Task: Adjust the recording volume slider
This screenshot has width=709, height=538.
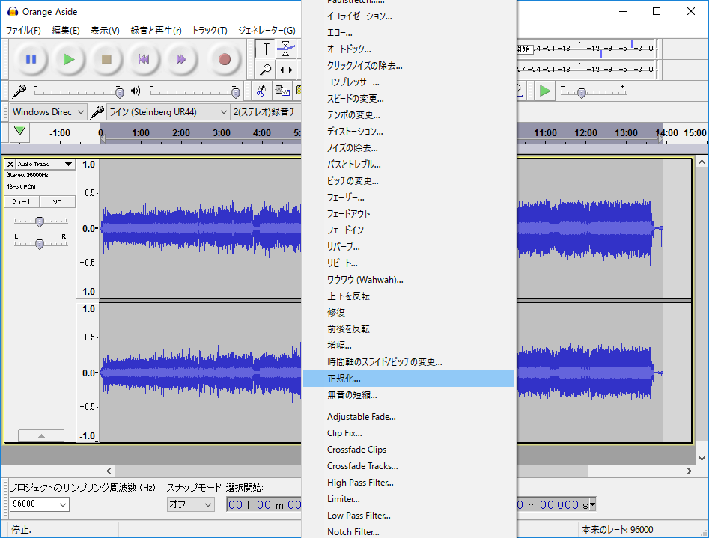Action: point(119,92)
